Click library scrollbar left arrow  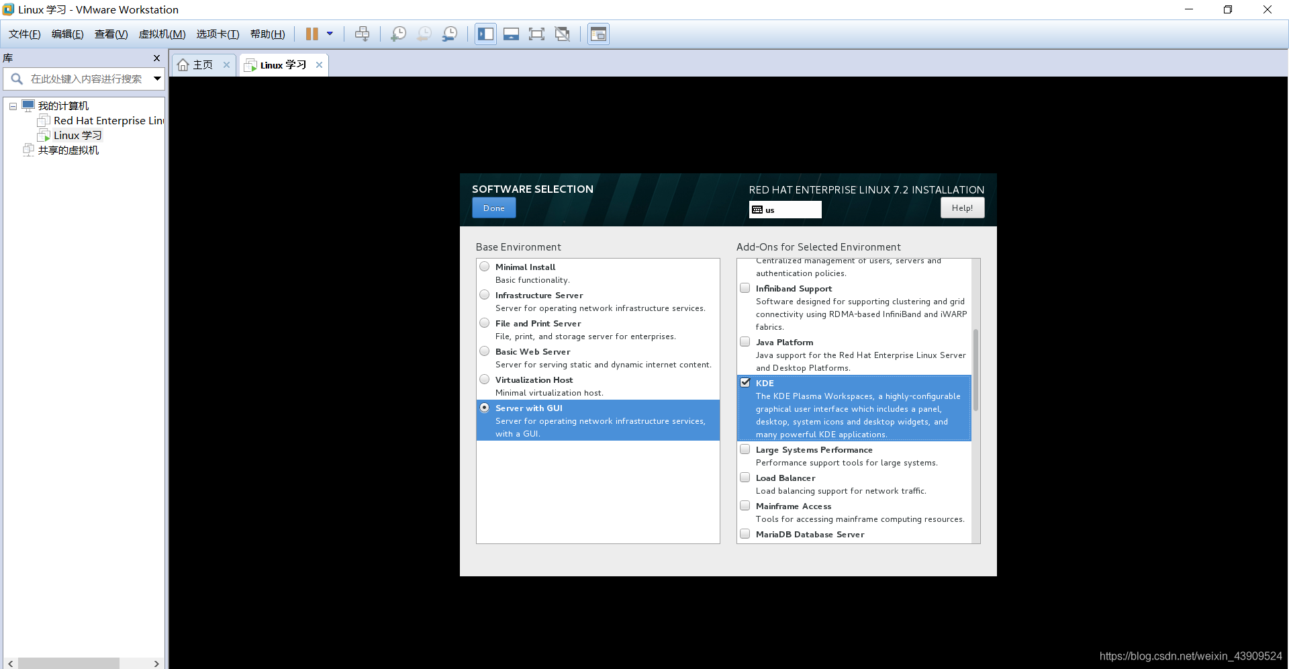pyautogui.click(x=10, y=663)
